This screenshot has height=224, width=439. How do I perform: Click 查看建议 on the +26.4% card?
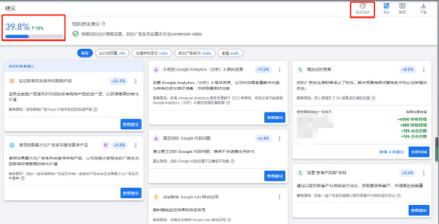tap(131, 124)
